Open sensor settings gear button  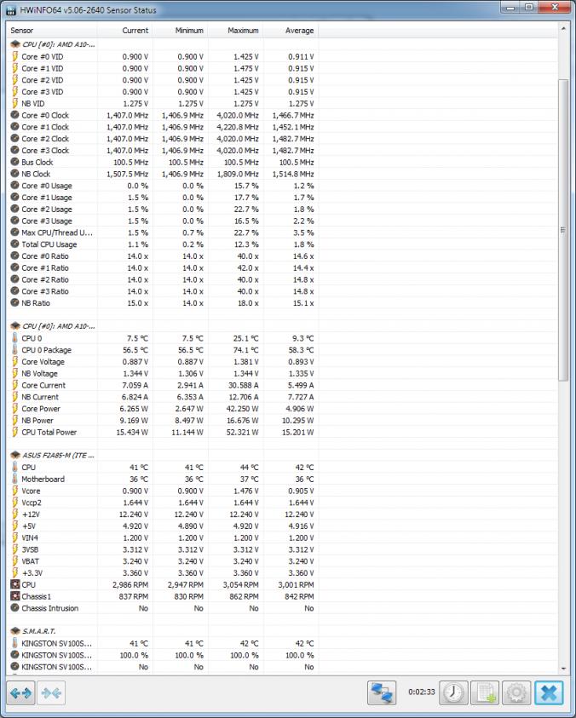516,692
